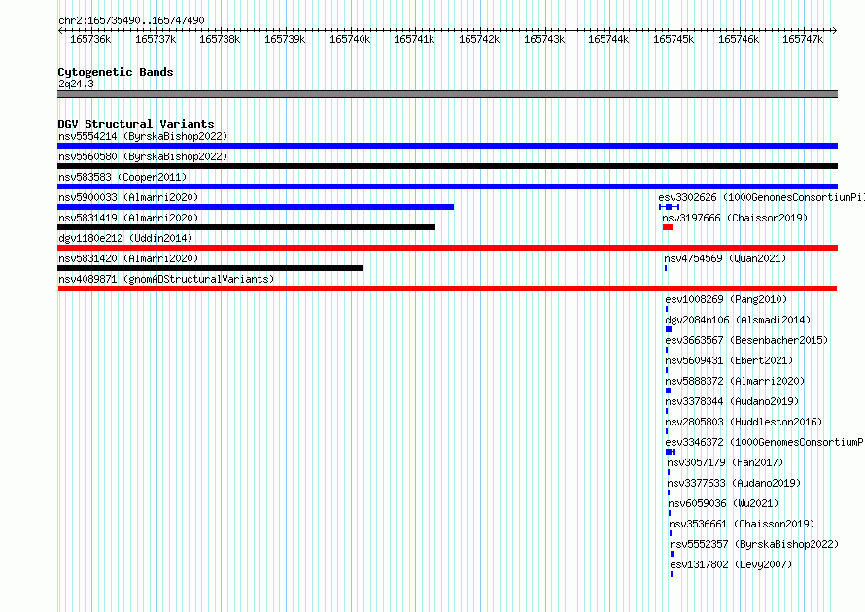Screen dimensions: 865x612
Task: Click the nsv3536661 (Chaisson2019) label
Action: (742, 524)
